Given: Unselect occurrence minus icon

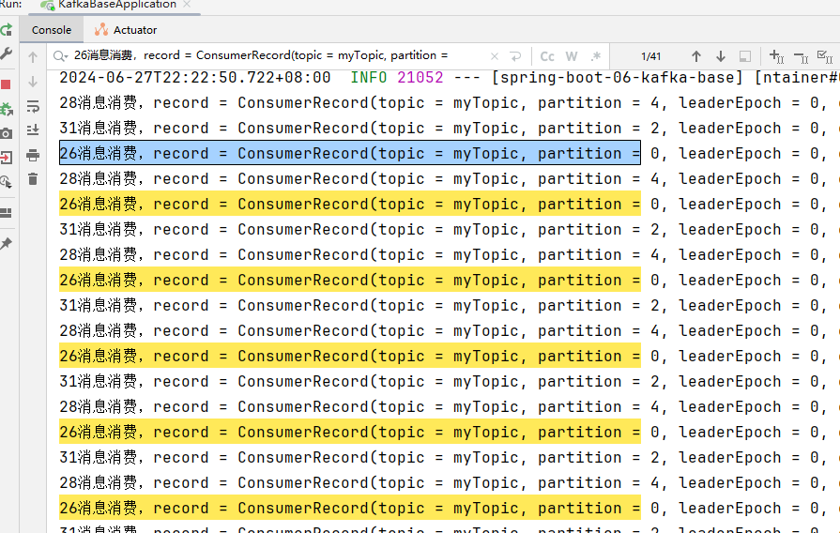Looking at the screenshot, I should coord(801,57).
